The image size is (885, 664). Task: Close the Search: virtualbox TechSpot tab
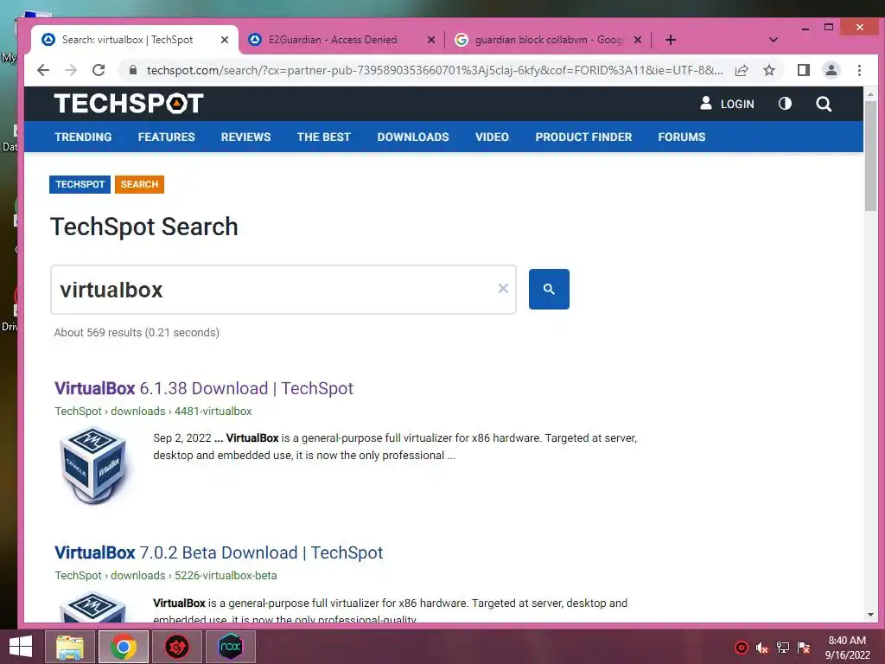[225, 40]
